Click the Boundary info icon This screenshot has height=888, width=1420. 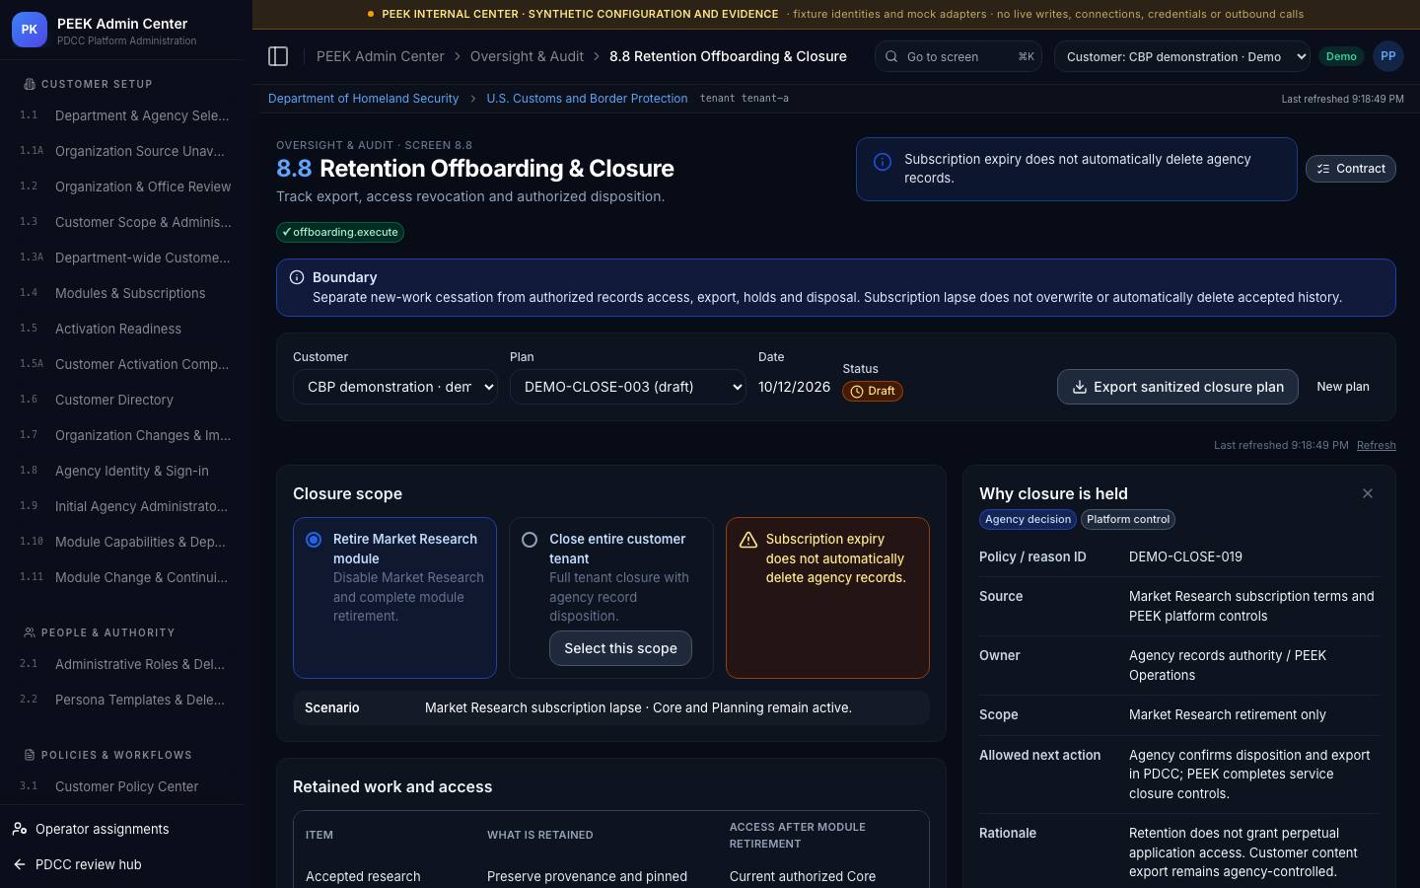(x=297, y=277)
